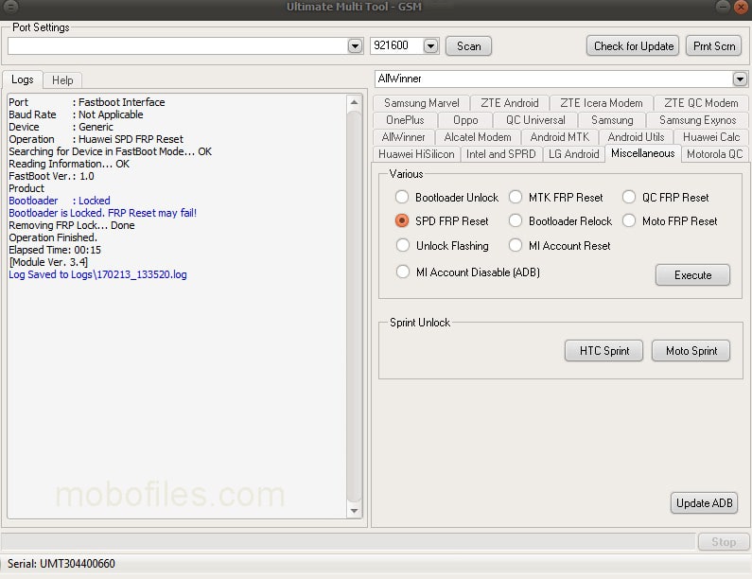Click "Elapsed Time: 00:15" log line

click(55, 250)
